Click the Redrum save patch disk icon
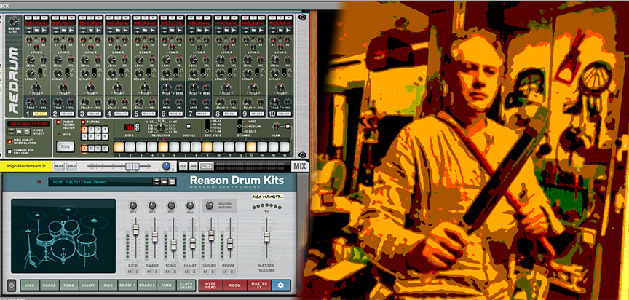Viewport: 629px width, 300px height. [27, 131]
